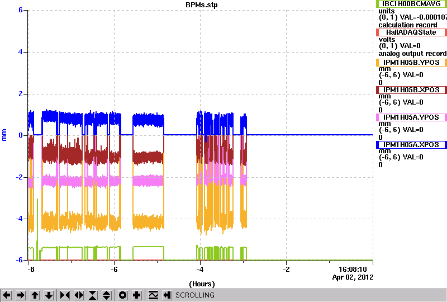Zoom out horizontally with outward-pointing triangles icon
This screenshot has height=302, width=447.
(x=79, y=295)
